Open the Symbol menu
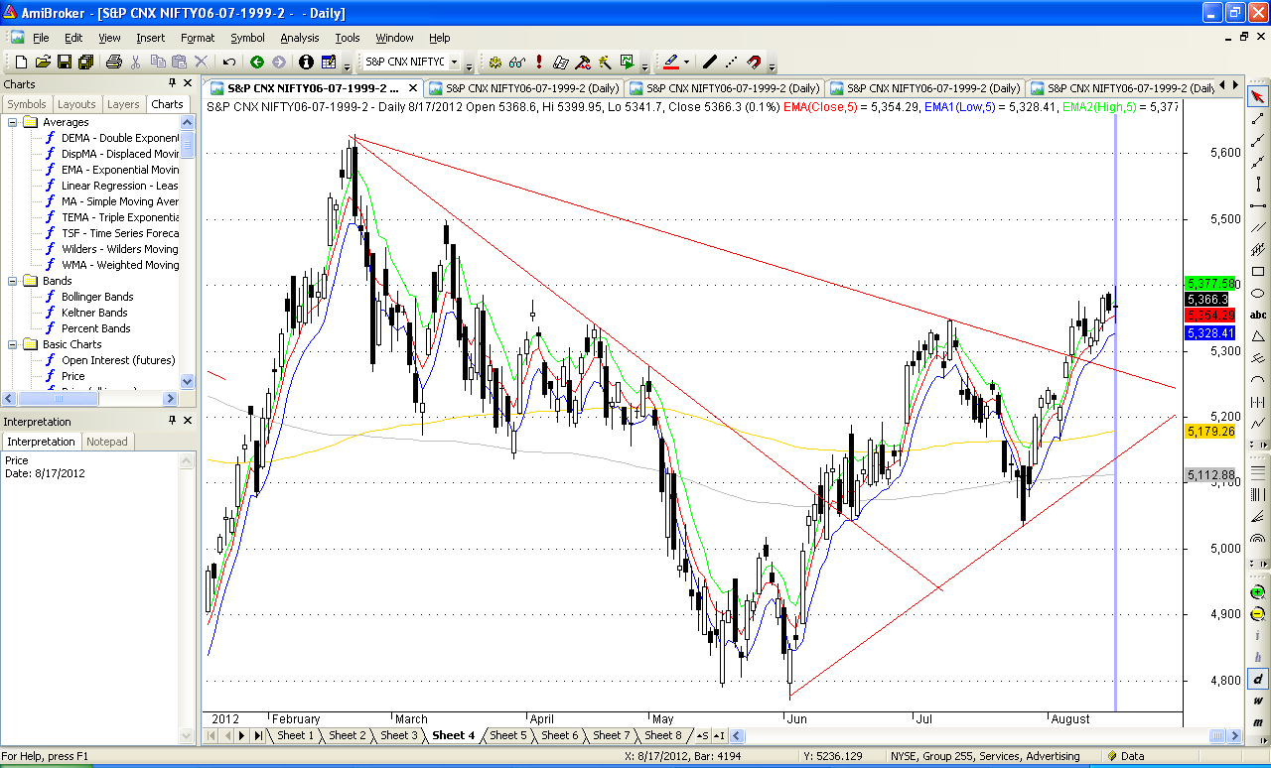The image size is (1271, 768). (x=247, y=38)
